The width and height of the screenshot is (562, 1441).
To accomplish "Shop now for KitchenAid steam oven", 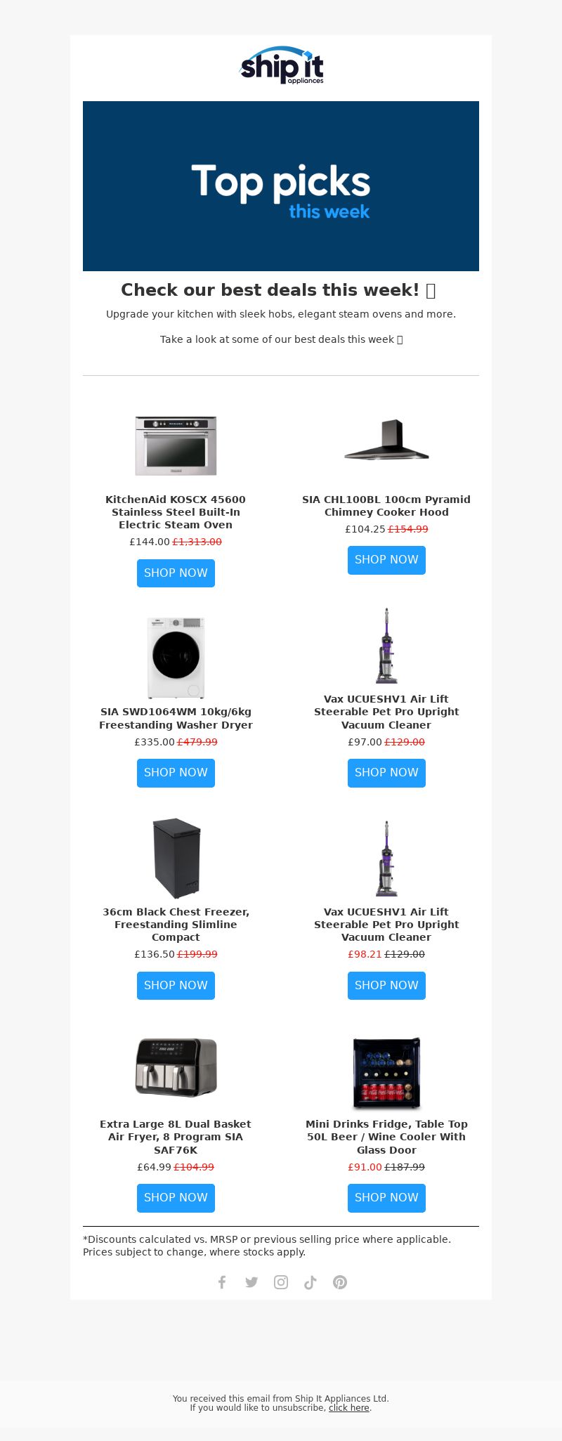I will tap(176, 573).
